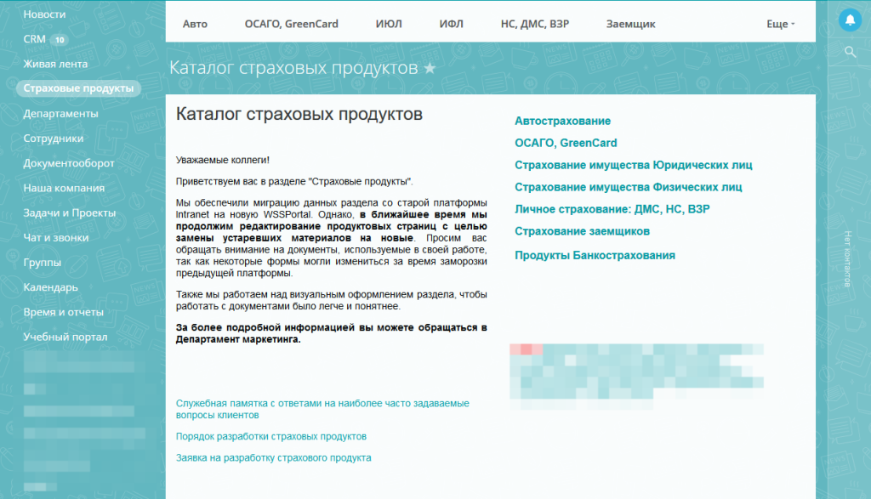The height and width of the screenshot is (499, 871).
Task: Follow the Автострахование link
Action: (x=562, y=121)
